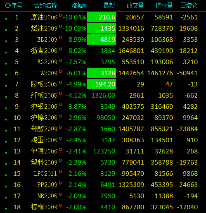Select the 棕榈2009 row
Viewport: 206px width, 213px height.
click(103, 207)
